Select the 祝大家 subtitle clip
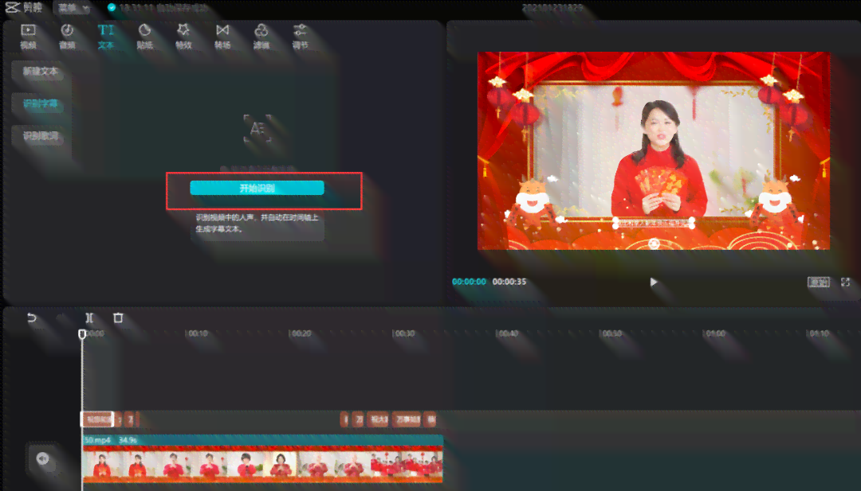 [378, 419]
